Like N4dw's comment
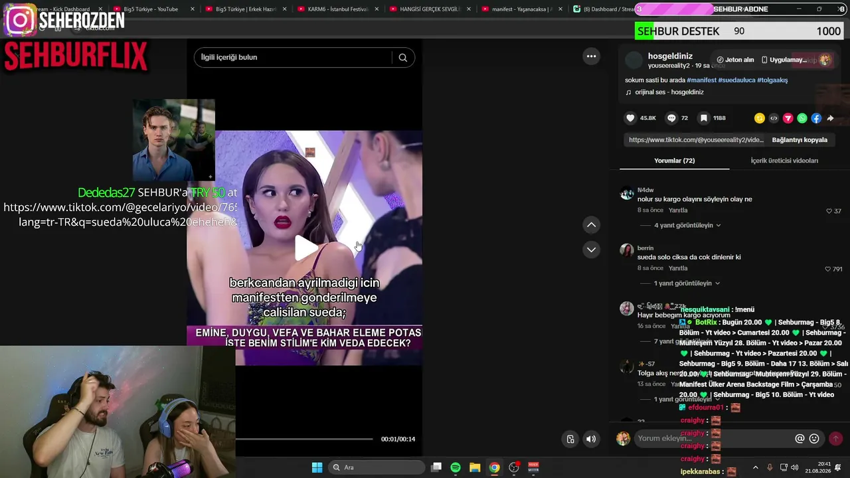The width and height of the screenshot is (850, 478). pos(829,211)
